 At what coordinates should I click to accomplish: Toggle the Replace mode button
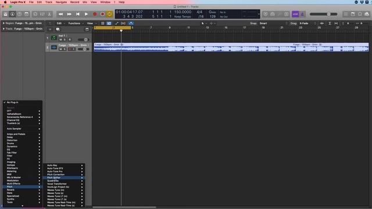pyautogui.click(x=266, y=14)
